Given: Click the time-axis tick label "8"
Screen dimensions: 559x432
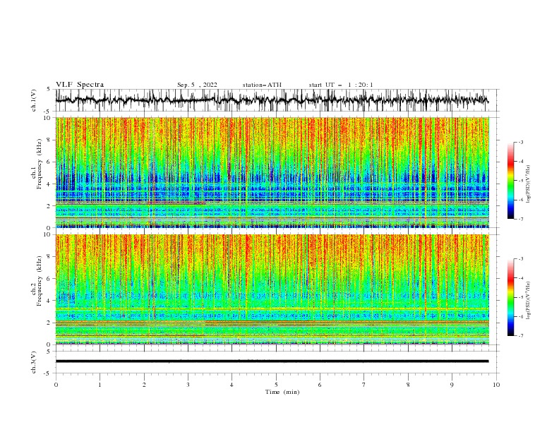Looking at the screenshot, I should 408,385.
